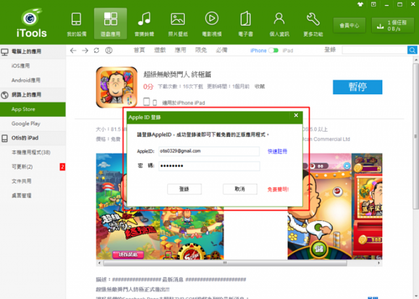The width and height of the screenshot is (419, 299).
Task: Click the shirt skin icon in title bar
Action: click(x=360, y=4)
